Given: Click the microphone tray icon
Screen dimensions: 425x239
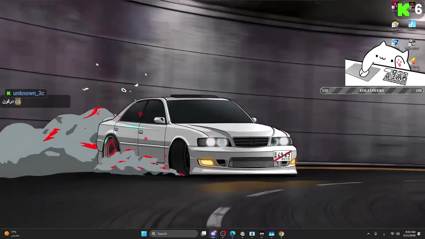Looking at the screenshot, I should [x=376, y=234].
